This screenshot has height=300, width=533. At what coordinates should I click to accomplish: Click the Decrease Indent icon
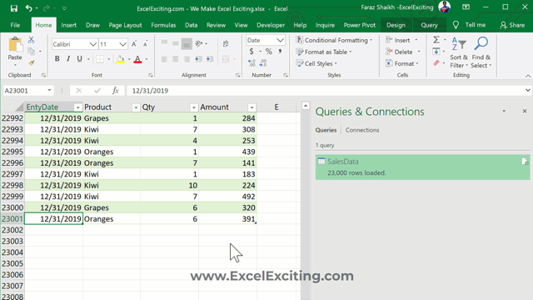point(198,59)
